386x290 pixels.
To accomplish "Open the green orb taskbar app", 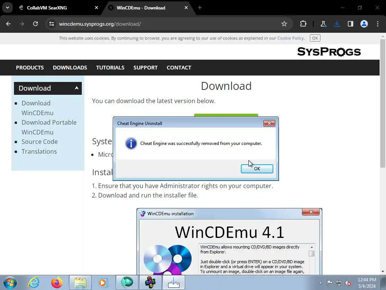I will pyautogui.click(x=127, y=282).
